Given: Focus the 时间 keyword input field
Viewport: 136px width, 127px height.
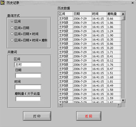Looking at the screenshot, I should [x=28, y=87].
